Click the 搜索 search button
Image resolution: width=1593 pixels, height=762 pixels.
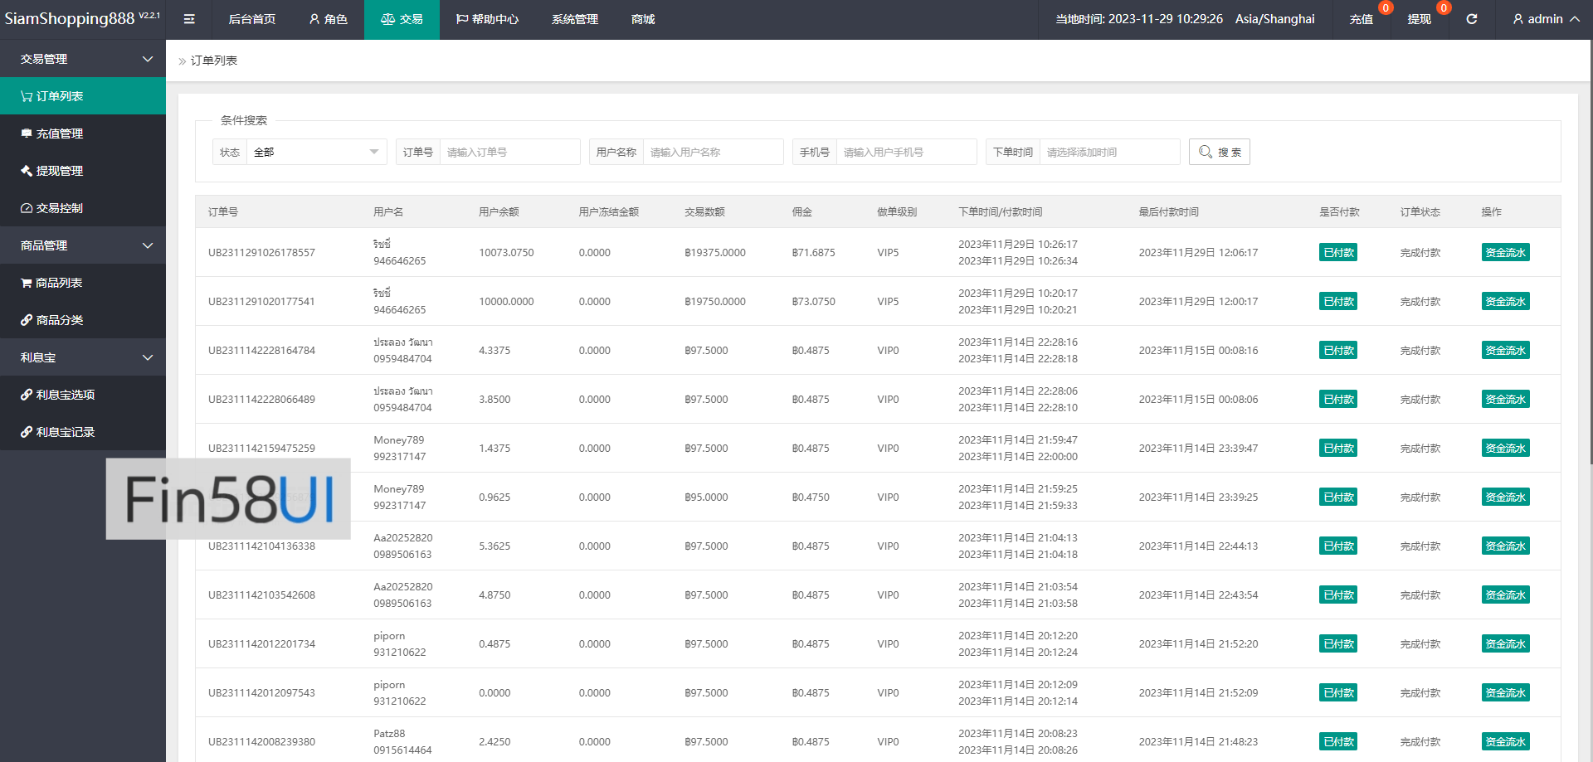[1219, 152]
